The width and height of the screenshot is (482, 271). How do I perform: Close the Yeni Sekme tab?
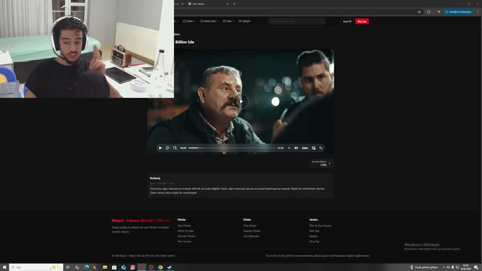coord(227,4)
